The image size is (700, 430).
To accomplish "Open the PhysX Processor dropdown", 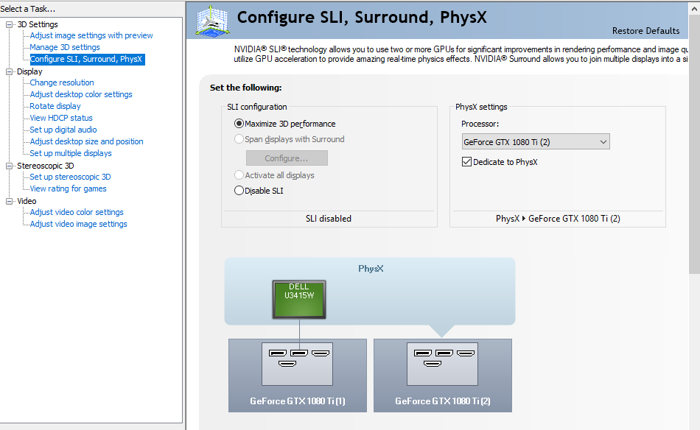I will click(x=536, y=142).
